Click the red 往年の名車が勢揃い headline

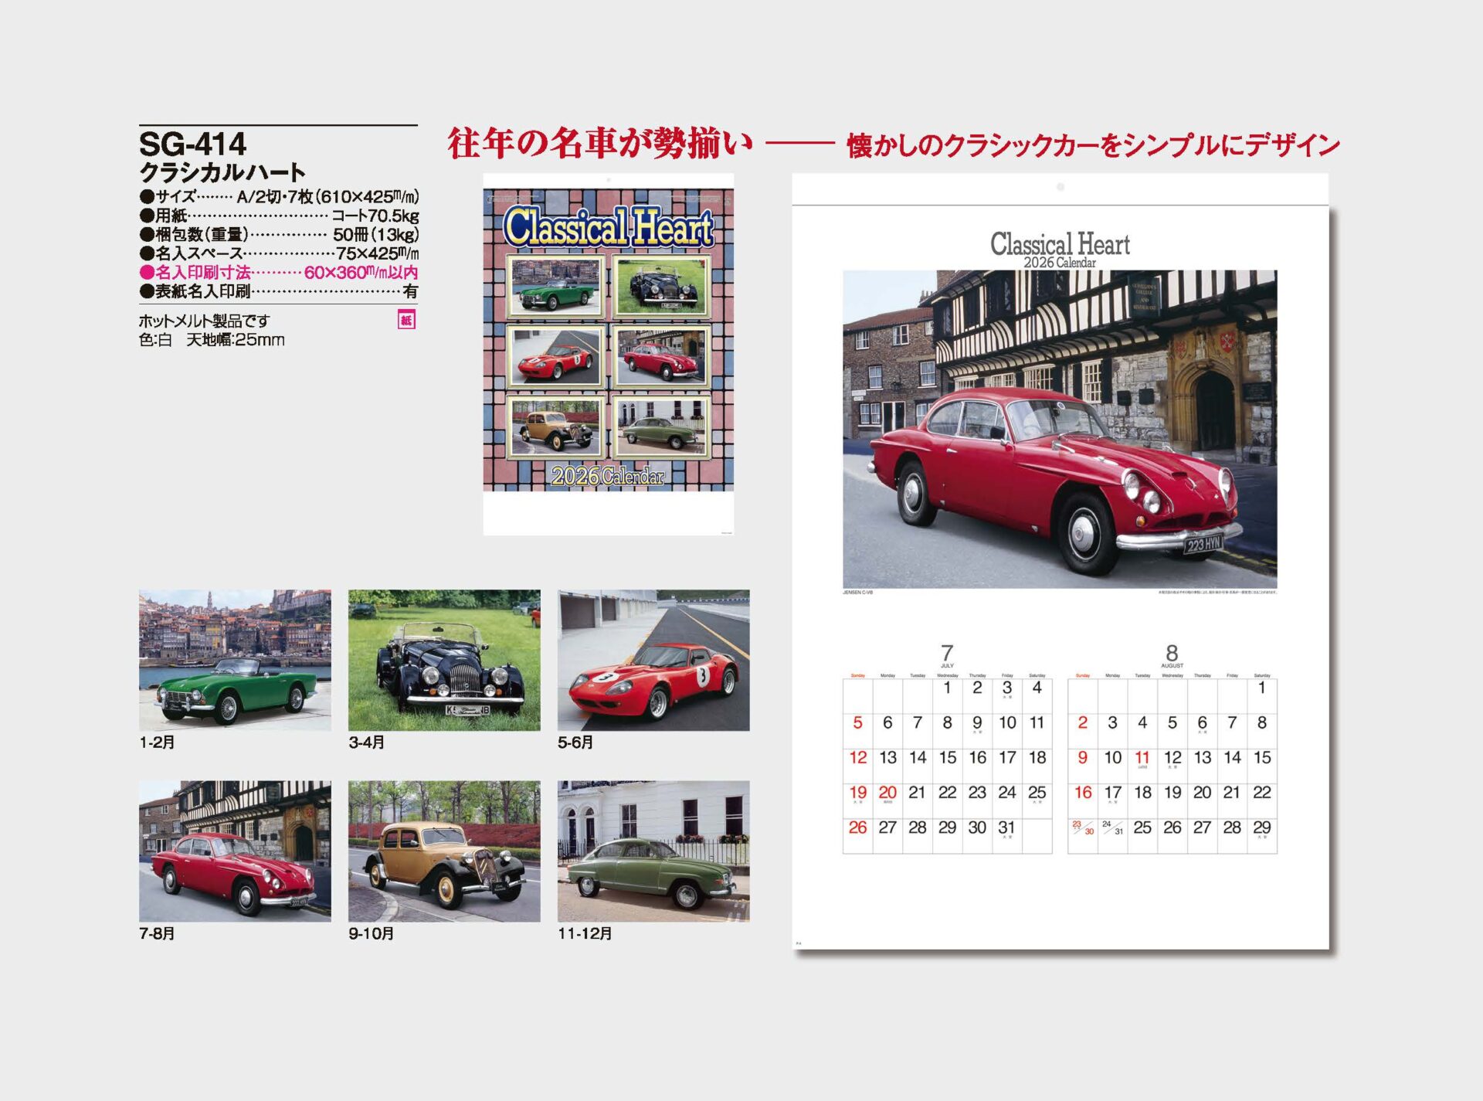coord(600,144)
